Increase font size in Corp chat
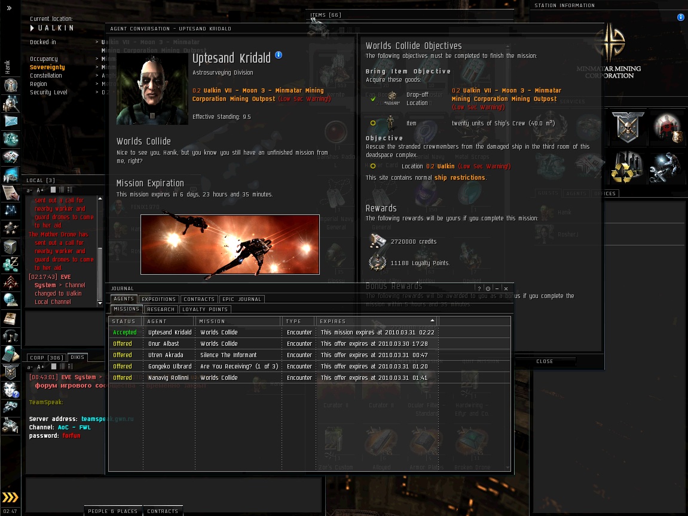688x516 pixels. click(41, 367)
